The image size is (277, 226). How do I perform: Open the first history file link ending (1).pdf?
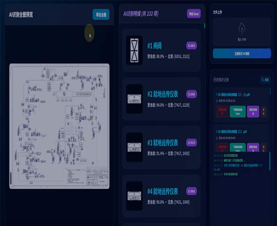[x=233, y=94]
